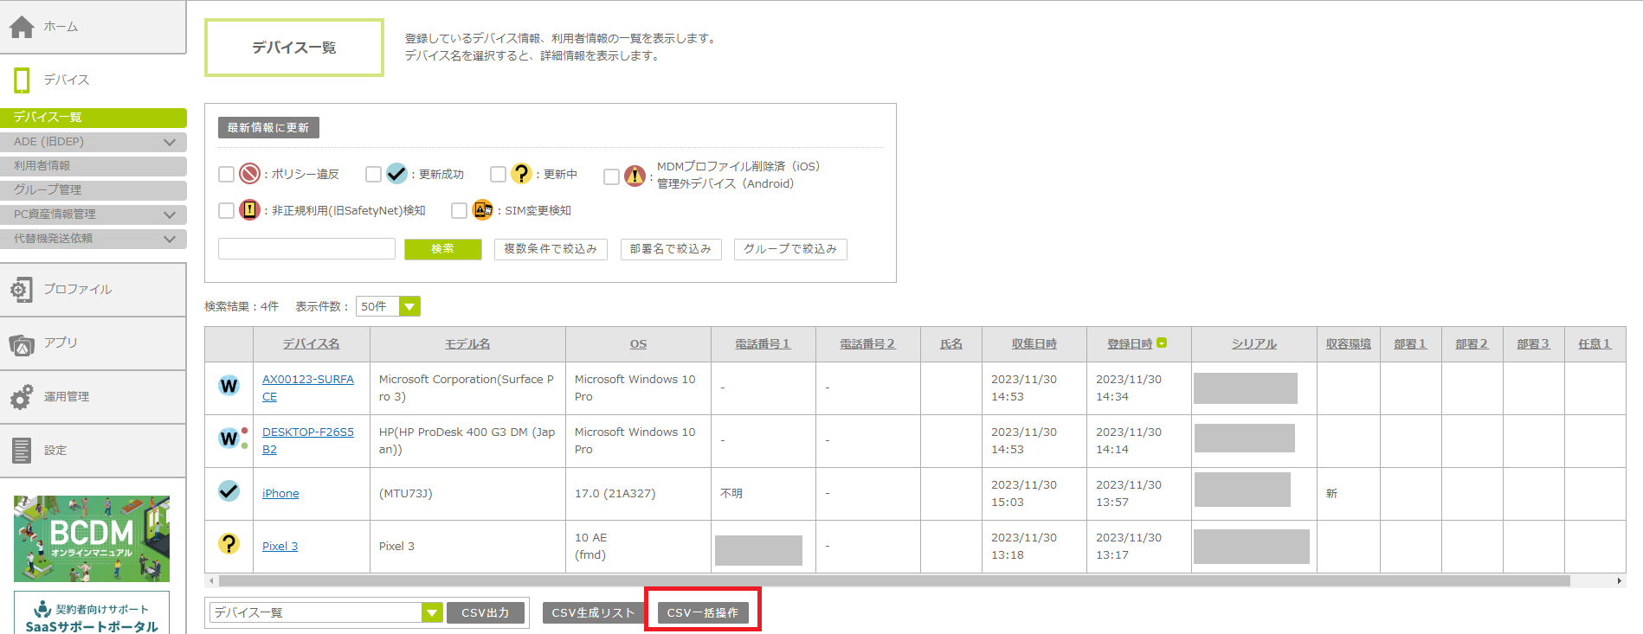Click the Settings document icon
1643x634 pixels.
[22, 451]
